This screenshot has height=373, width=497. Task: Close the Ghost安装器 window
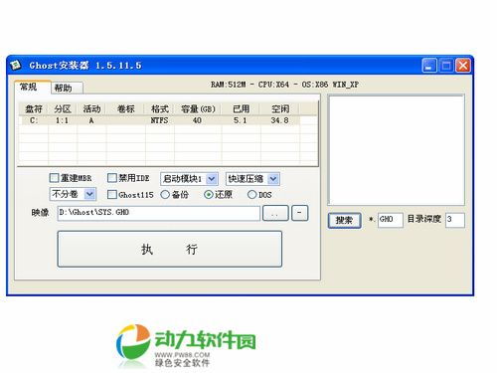[463, 66]
